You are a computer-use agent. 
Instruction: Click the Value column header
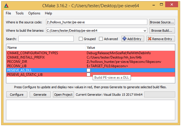[130, 48]
